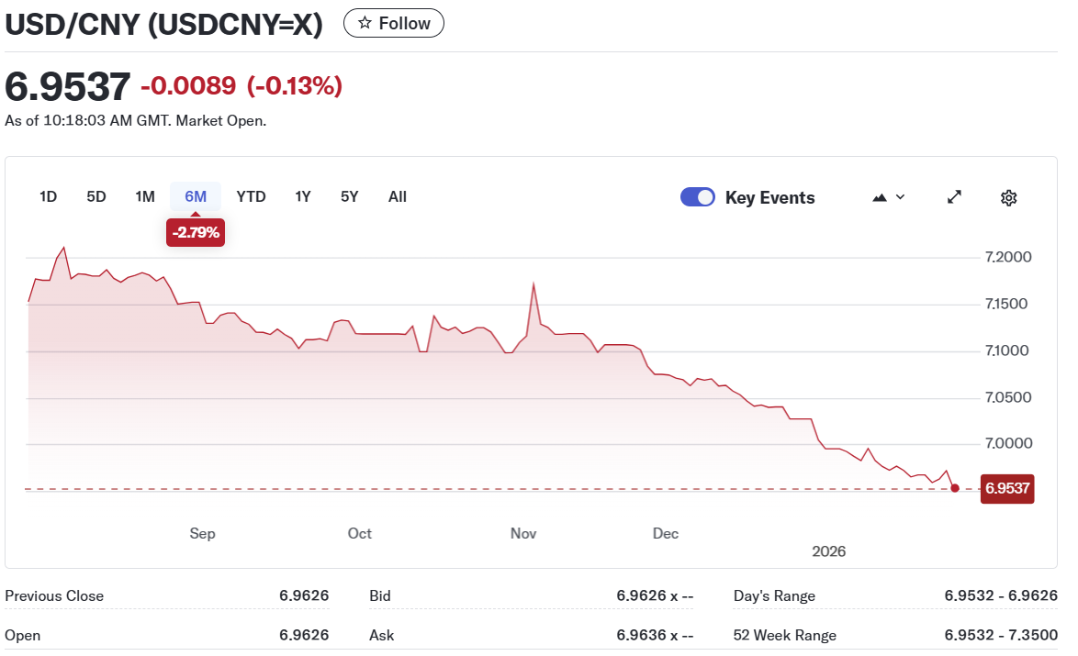The image size is (1078, 656).
Task: Show All historical data range
Action: pyautogui.click(x=397, y=196)
